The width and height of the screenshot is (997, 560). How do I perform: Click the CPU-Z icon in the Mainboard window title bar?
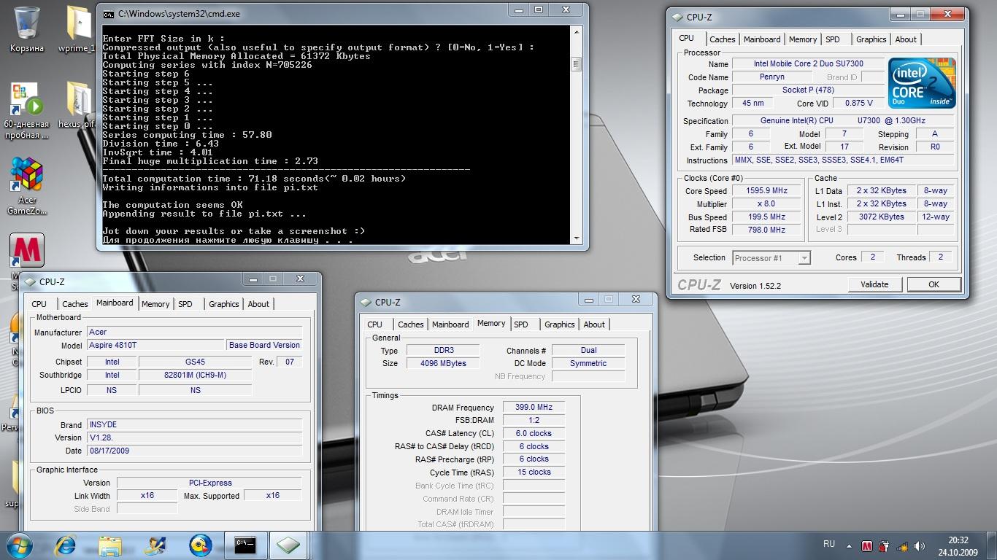[x=31, y=281]
